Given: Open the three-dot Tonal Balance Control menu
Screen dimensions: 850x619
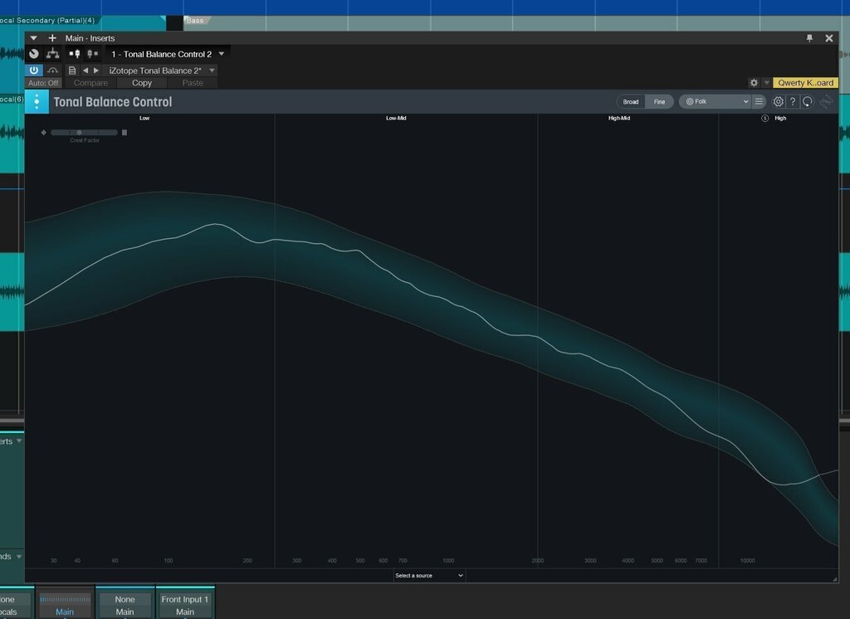Looking at the screenshot, I should point(37,102).
